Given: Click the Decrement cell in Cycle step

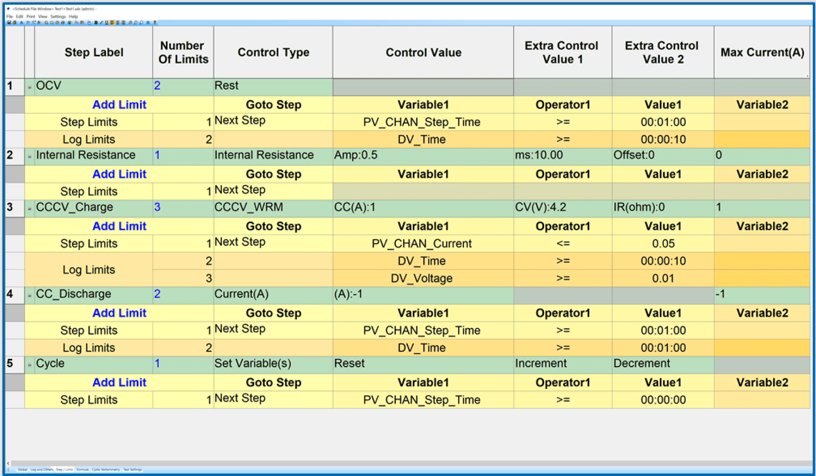Looking at the screenshot, I should 663,364.
